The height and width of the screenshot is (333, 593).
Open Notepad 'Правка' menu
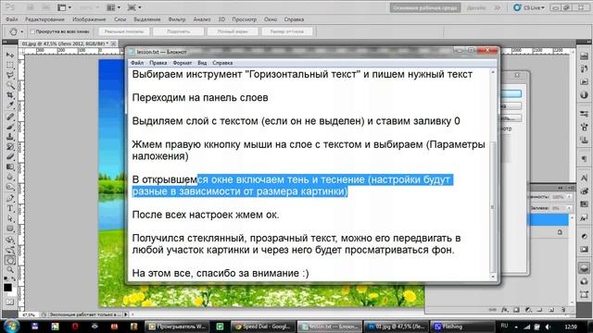[x=158, y=63]
